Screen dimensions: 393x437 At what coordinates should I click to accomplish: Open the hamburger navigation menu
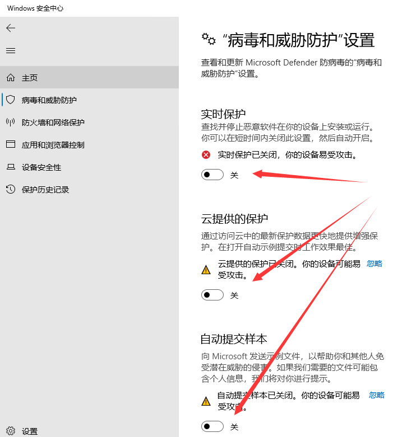point(11,51)
